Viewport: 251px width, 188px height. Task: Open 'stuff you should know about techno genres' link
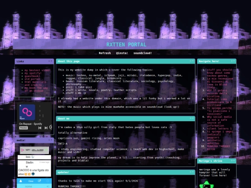point(219,73)
